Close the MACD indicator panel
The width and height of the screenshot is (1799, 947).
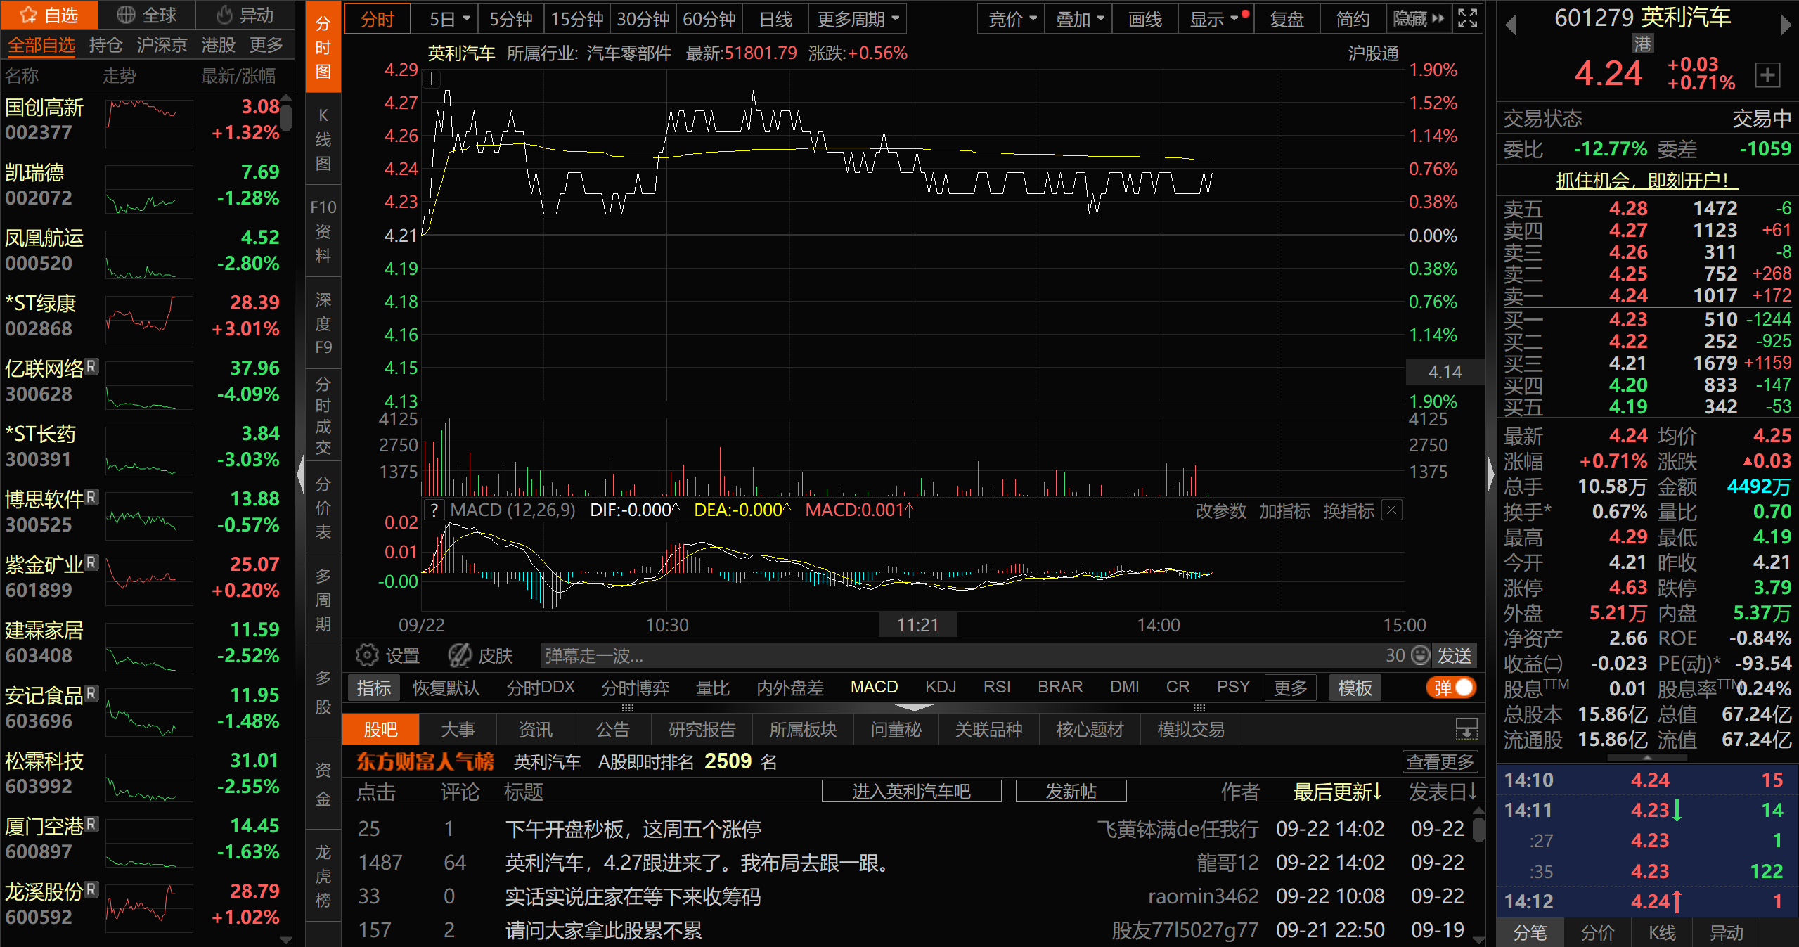[x=1392, y=510]
